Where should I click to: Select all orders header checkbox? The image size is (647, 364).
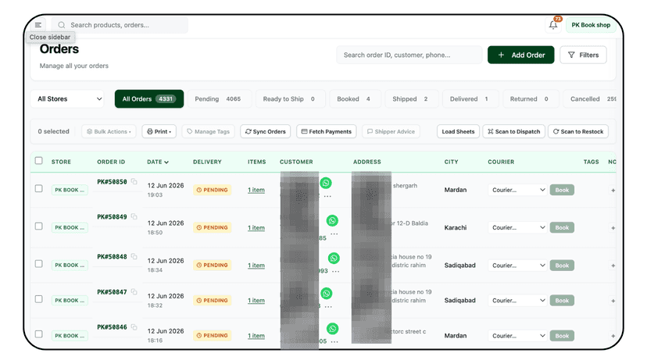(39, 161)
